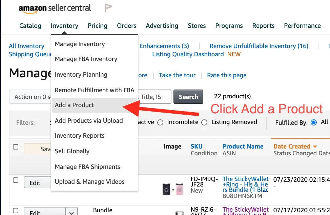The image size is (330, 215).
Task: Select Manage Inventory from dropdown
Action: 95,44
